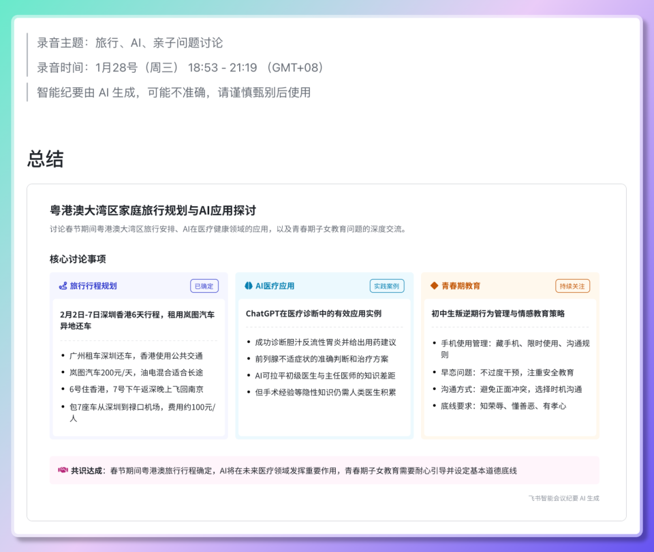654x552 pixels.
Task: Click the travel itinerary planning card icon
Action: point(63,286)
